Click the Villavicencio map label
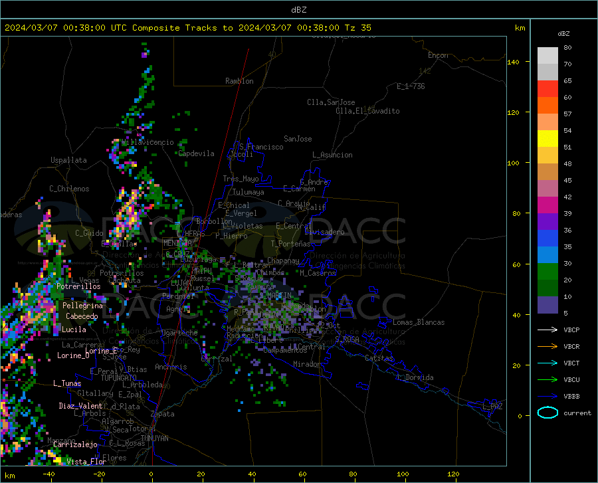The width and height of the screenshot is (598, 483). 148,142
